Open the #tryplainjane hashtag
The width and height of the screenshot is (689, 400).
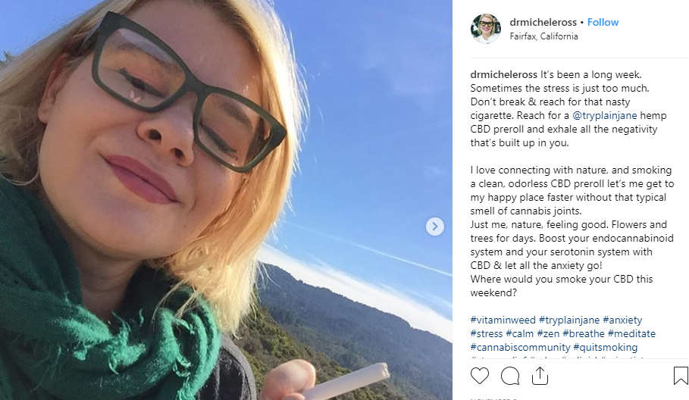click(x=569, y=320)
